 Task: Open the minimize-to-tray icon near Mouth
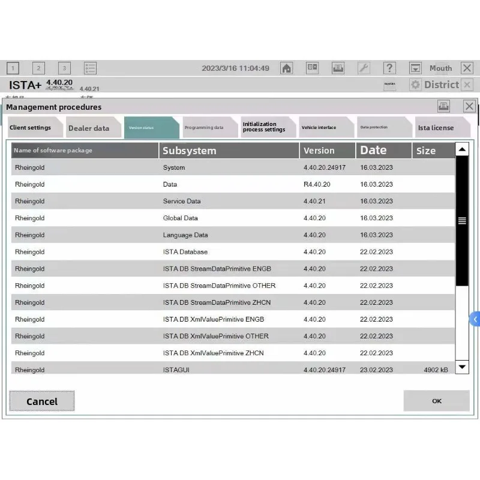pyautogui.click(x=415, y=68)
